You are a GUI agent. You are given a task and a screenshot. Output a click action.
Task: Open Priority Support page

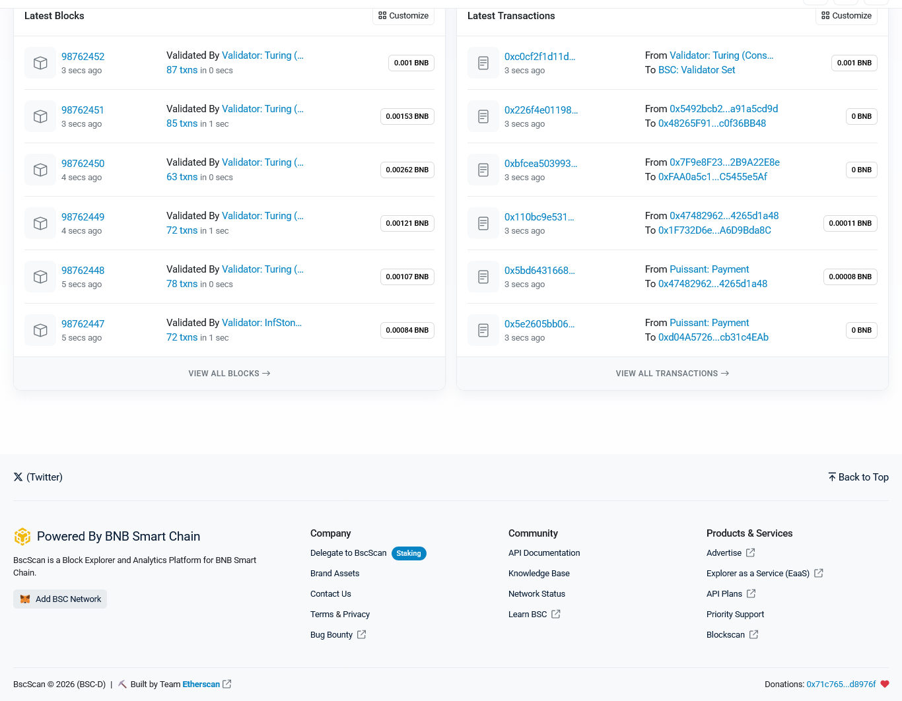tap(735, 615)
